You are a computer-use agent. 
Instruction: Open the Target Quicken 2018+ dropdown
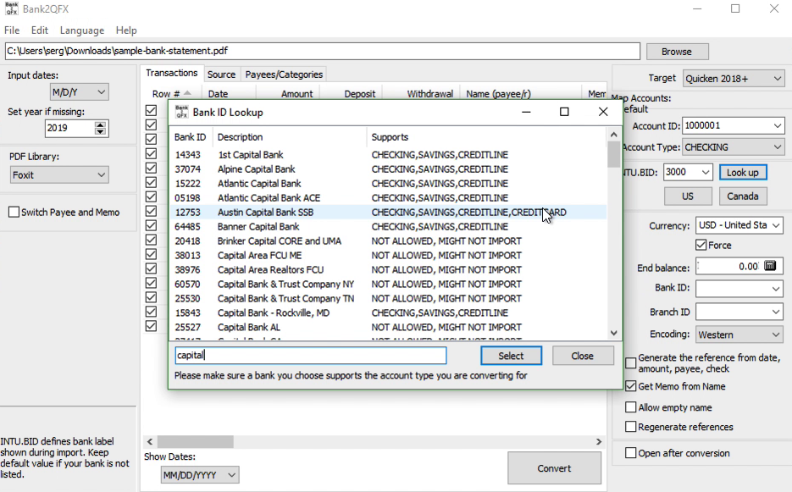point(734,79)
